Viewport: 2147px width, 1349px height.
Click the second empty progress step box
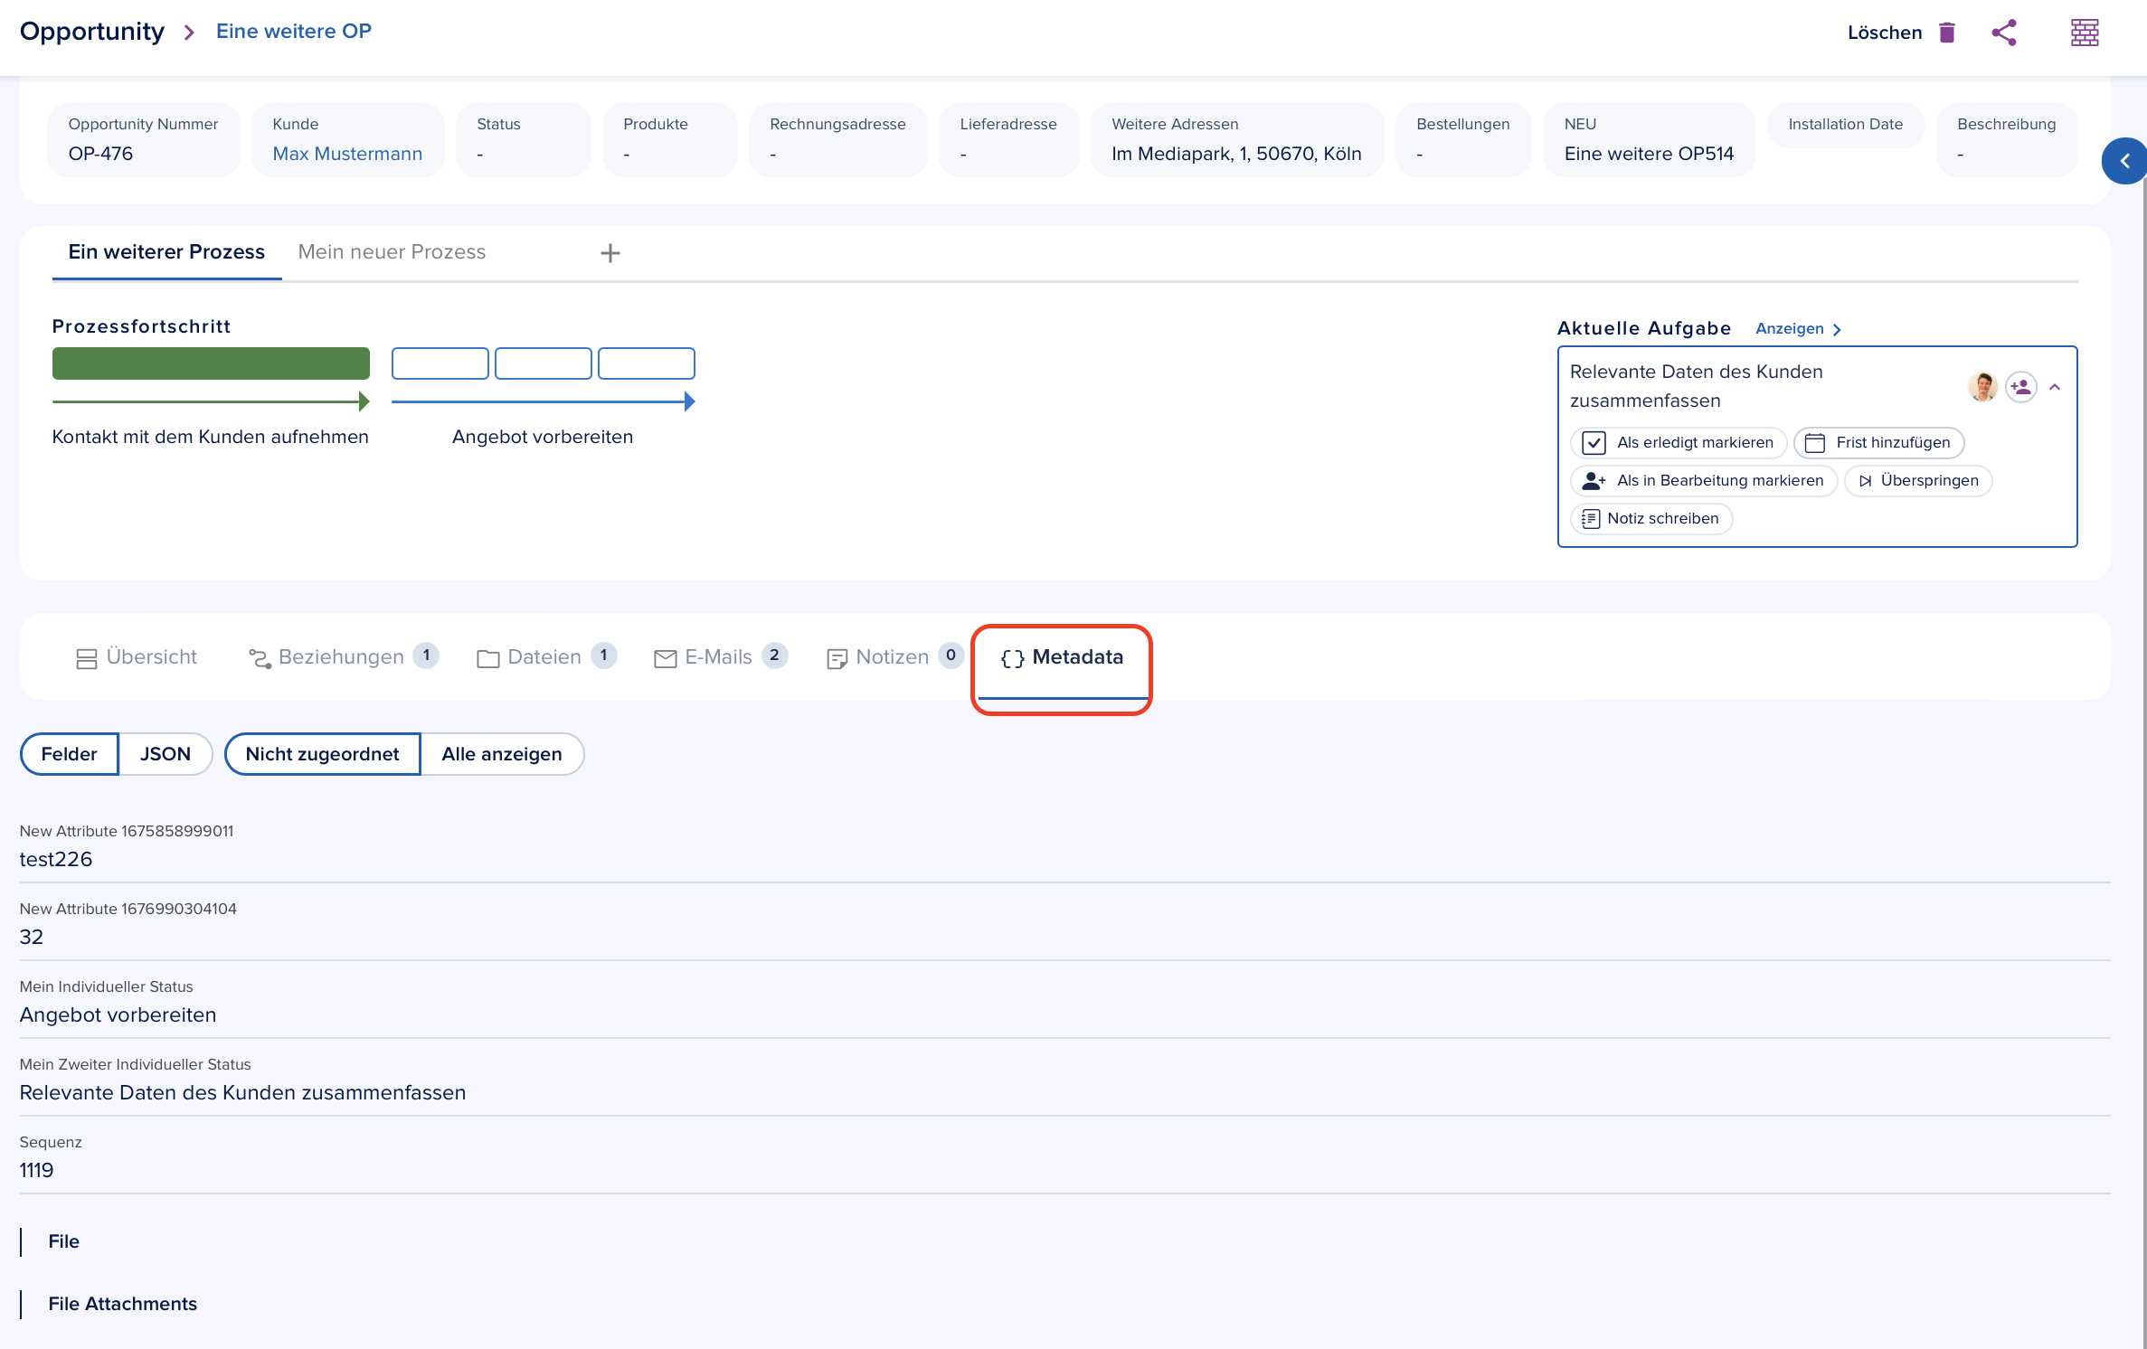544,363
